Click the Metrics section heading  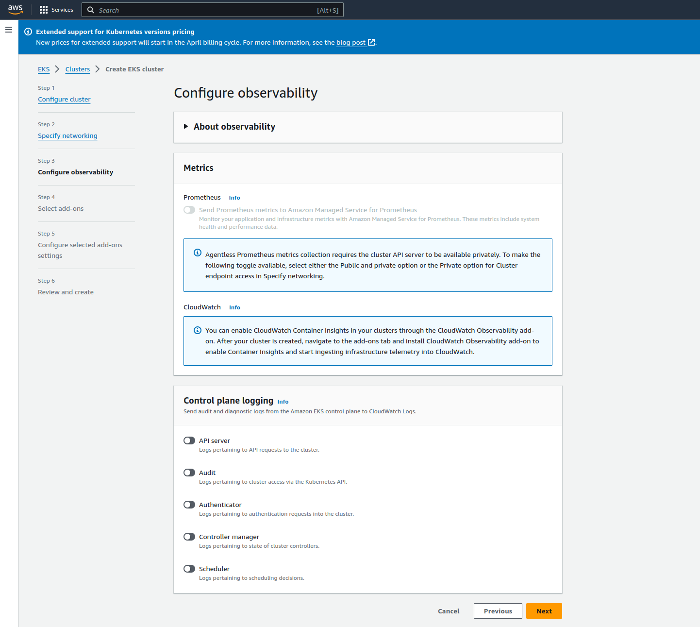point(199,168)
